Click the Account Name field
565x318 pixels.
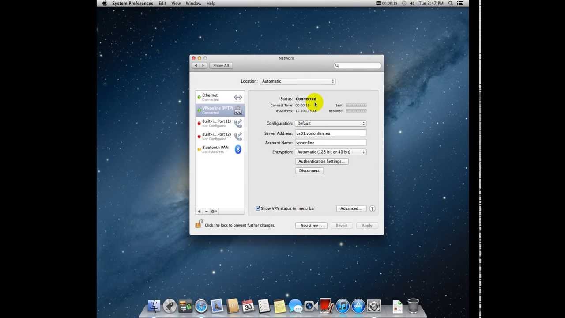pyautogui.click(x=331, y=143)
